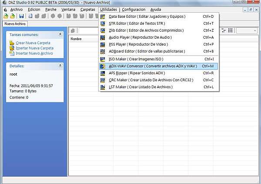Viewport: 261px width, 184px height.
Task: Click the ADBoard Editor entry icon
Action: 103,52
